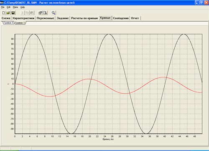Open file using the folder icon
209x151 pixels.
[x=8, y=13]
